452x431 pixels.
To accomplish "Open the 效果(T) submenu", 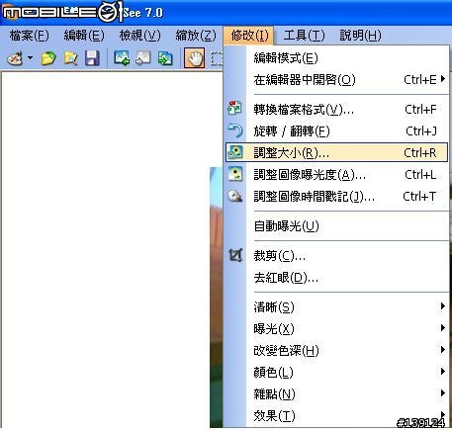I will click(336, 416).
